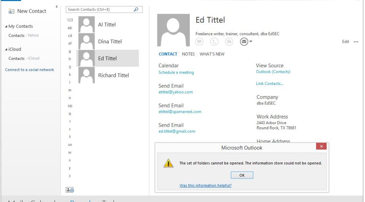Jump to x index
The width and height of the screenshot is (365, 202).
tap(70, 160)
